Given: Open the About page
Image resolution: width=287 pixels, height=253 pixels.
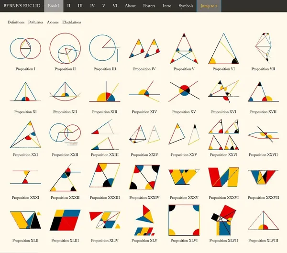Looking at the screenshot, I should pyautogui.click(x=130, y=6).
